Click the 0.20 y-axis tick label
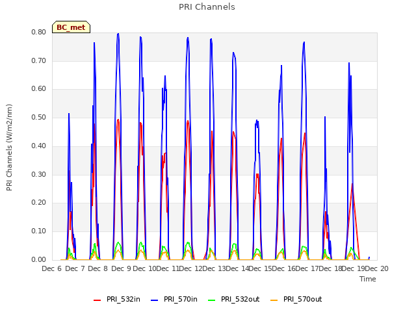416x312 pixels. click(39, 202)
